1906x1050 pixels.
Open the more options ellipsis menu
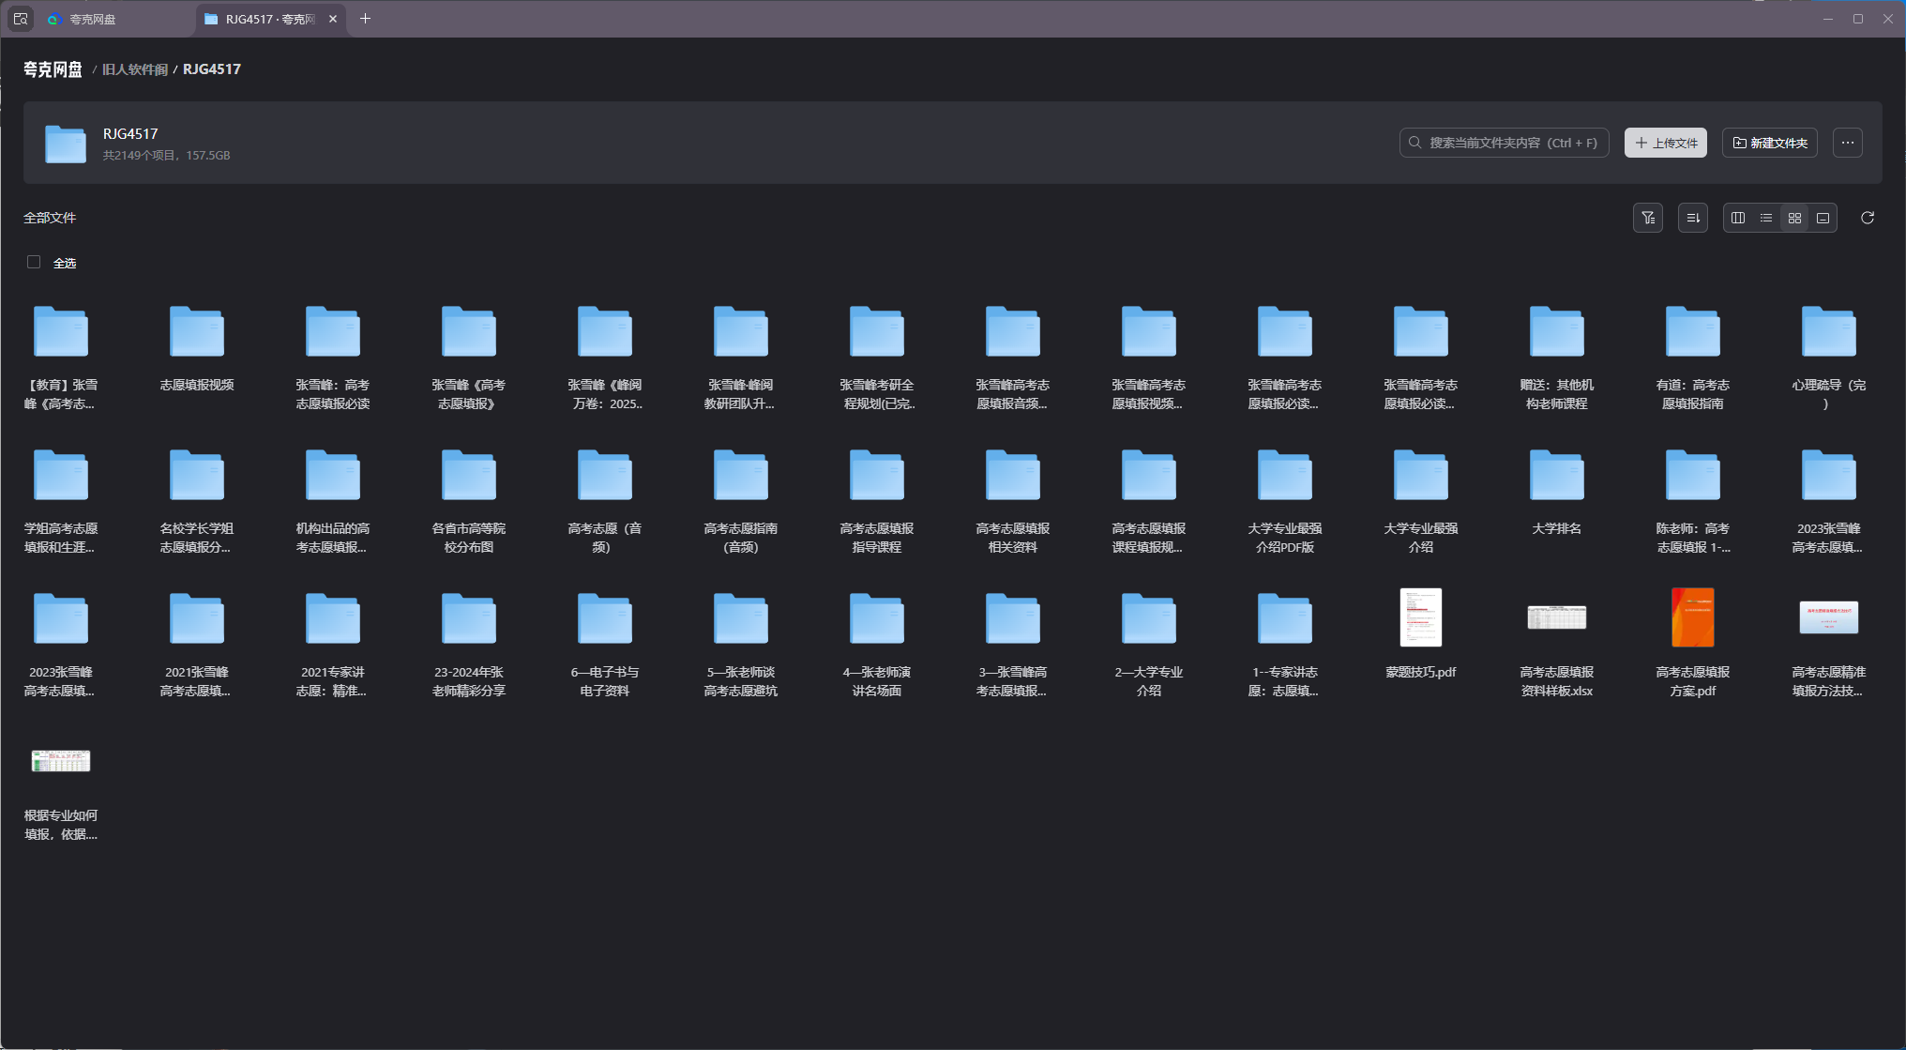[1848, 143]
